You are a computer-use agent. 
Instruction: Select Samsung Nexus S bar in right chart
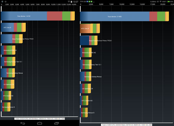click(x=84, y=112)
